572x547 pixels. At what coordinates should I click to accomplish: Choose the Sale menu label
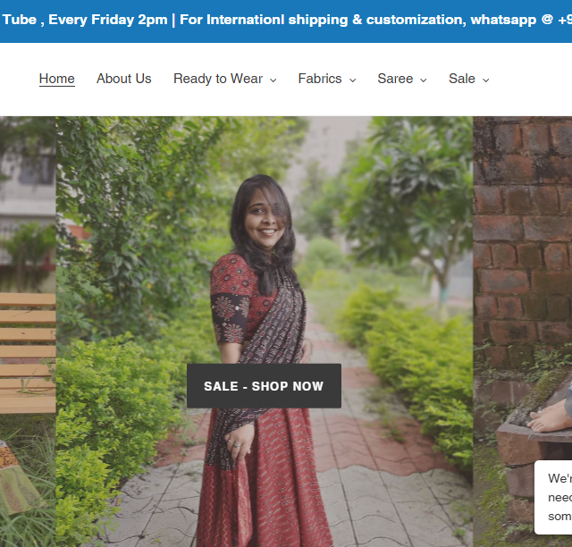point(462,79)
